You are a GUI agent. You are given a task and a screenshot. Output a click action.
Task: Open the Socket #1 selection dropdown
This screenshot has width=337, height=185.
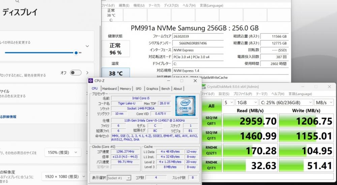pos(119,178)
